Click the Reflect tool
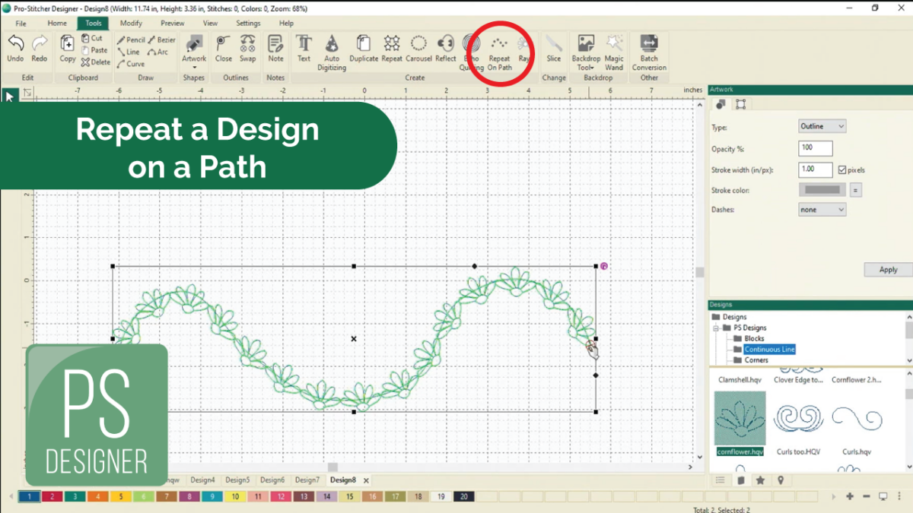Viewport: 913px width, 513px height. click(446, 48)
